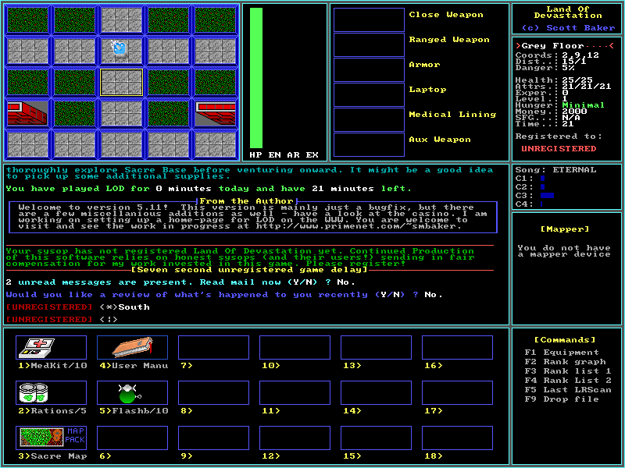Click the Grey Floor location title
The width and height of the screenshot is (625, 468).
pos(552,46)
